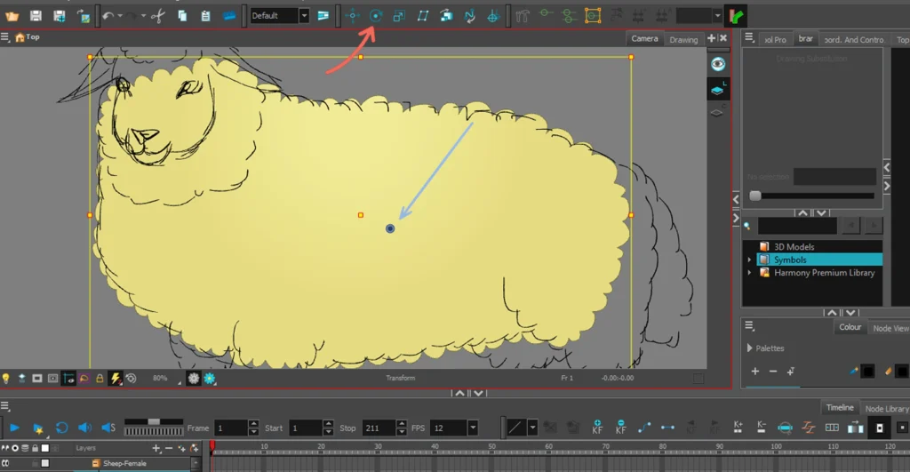Add a view with the plus icon

click(712, 38)
